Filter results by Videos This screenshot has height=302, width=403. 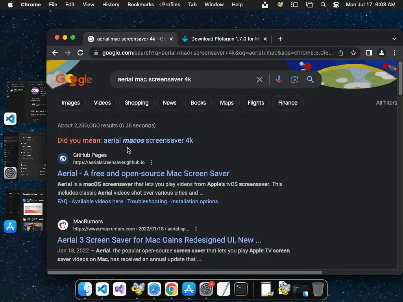tap(102, 103)
